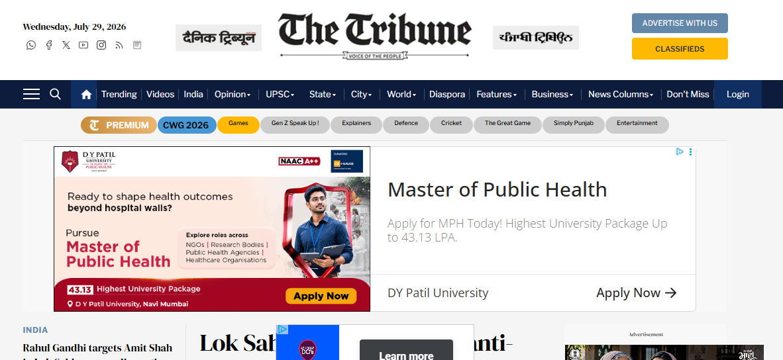Click the Advertise With Us button

click(x=680, y=23)
